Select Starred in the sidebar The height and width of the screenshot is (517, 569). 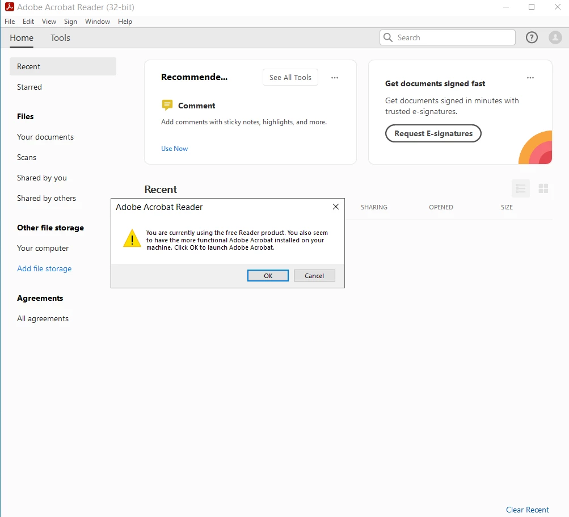click(x=29, y=87)
